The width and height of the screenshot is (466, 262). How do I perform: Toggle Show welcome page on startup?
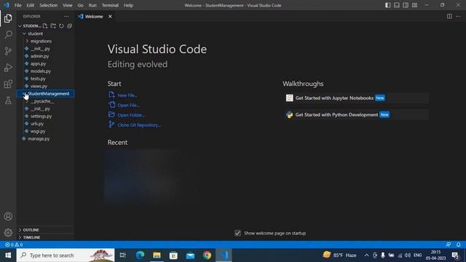tap(237, 233)
